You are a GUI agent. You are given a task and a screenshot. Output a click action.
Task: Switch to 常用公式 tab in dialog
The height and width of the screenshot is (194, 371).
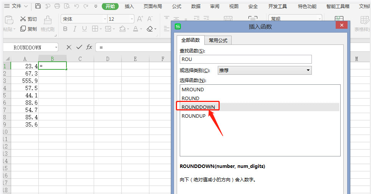coord(218,40)
